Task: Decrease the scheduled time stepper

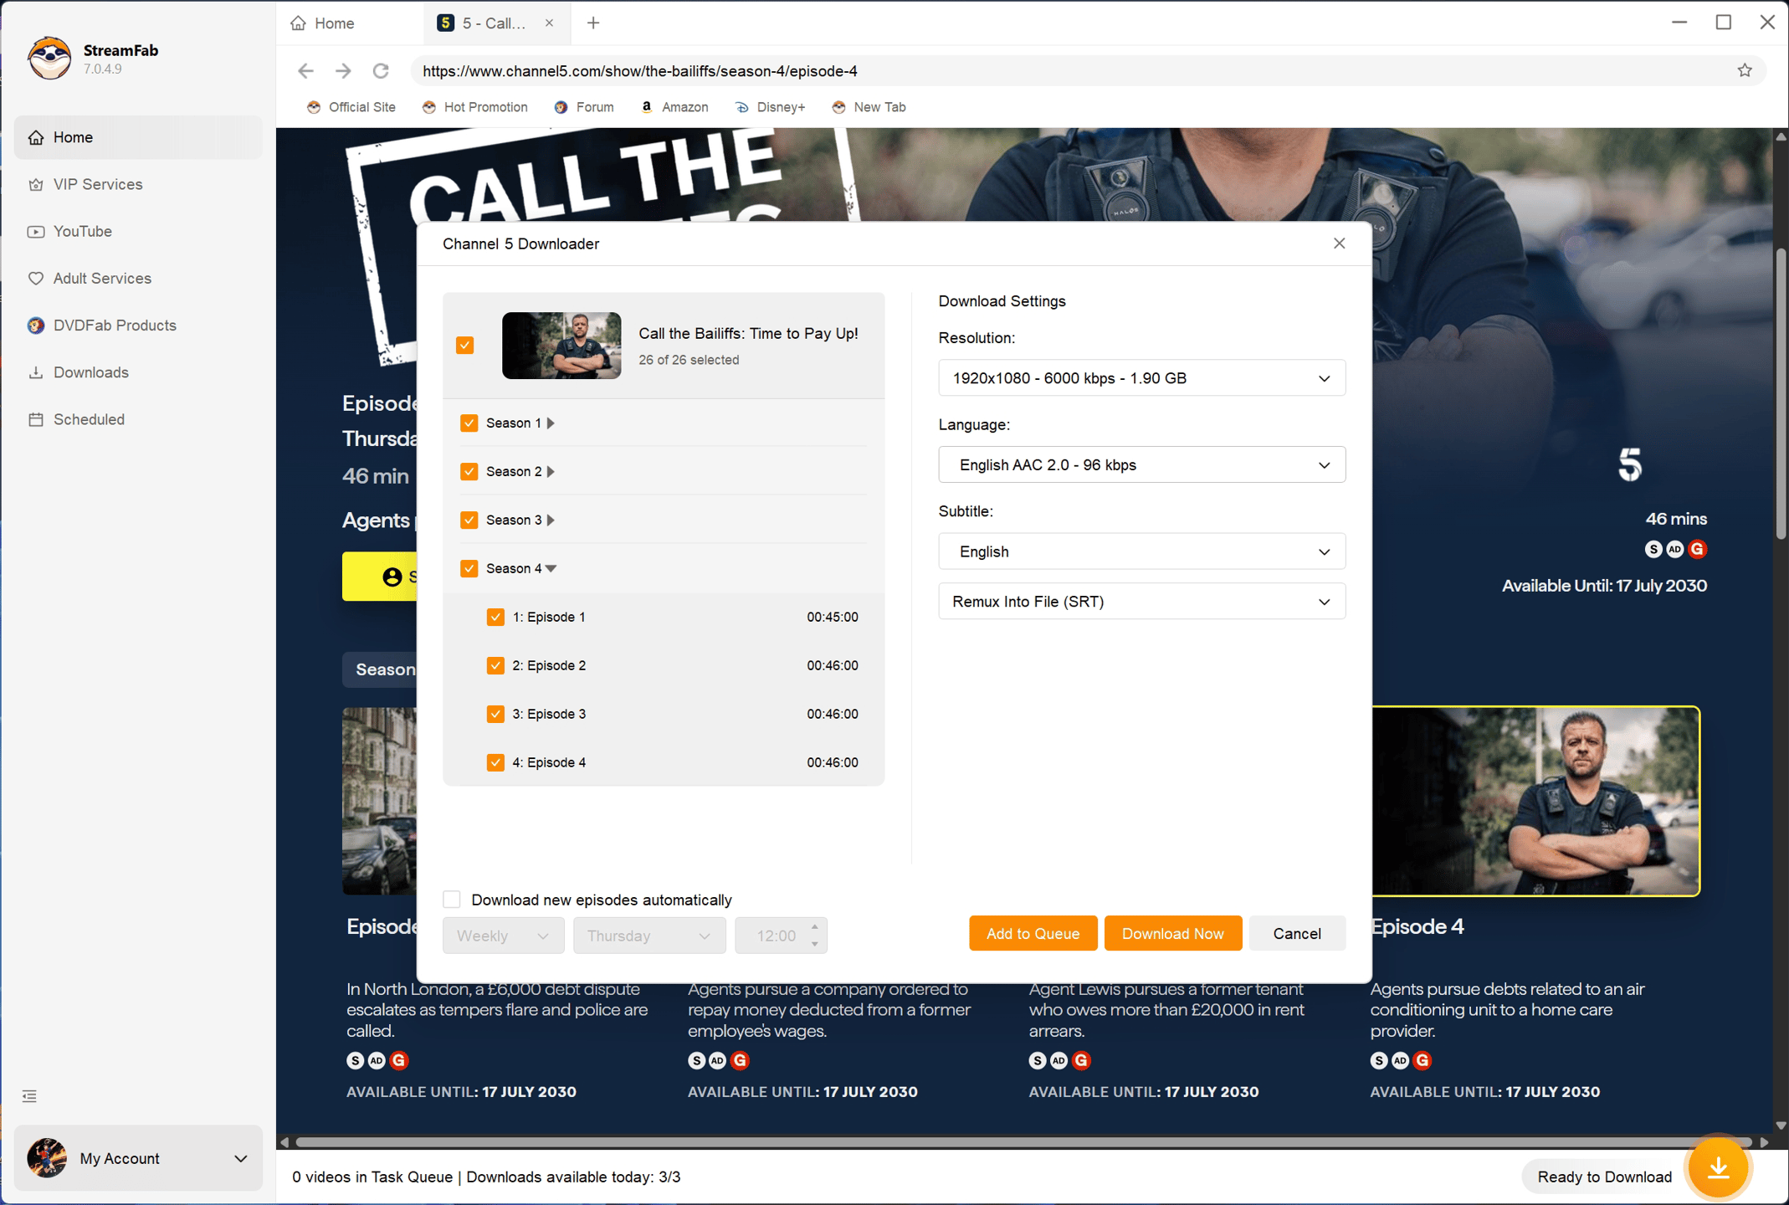Action: [815, 945]
